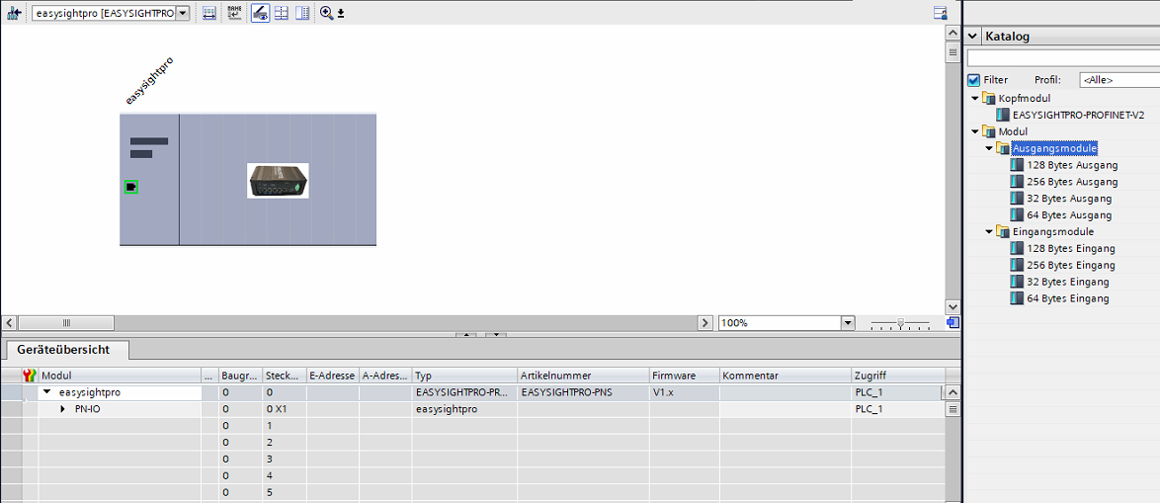
Task: Click the overview navigation icon beside zoom slider
Action: point(952,322)
